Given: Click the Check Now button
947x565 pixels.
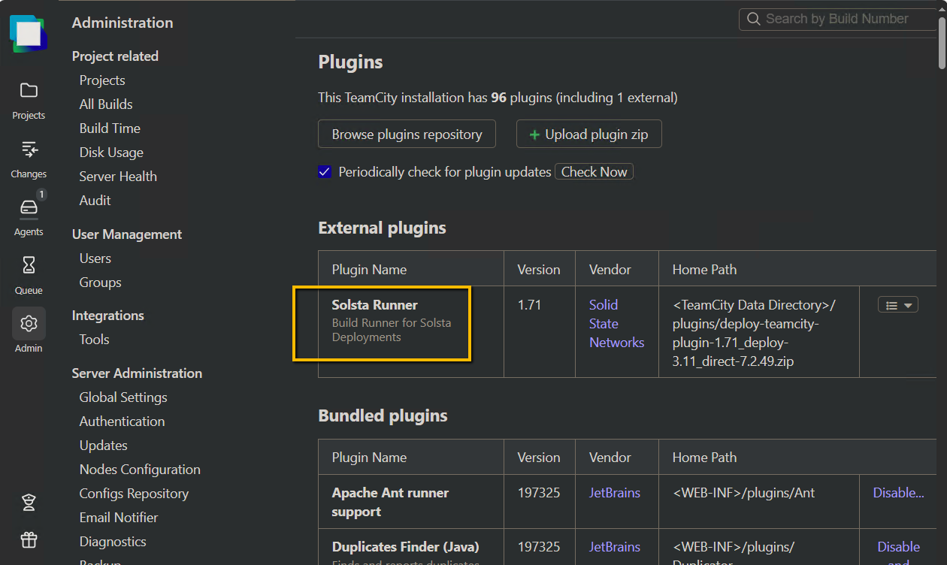Looking at the screenshot, I should tap(594, 171).
